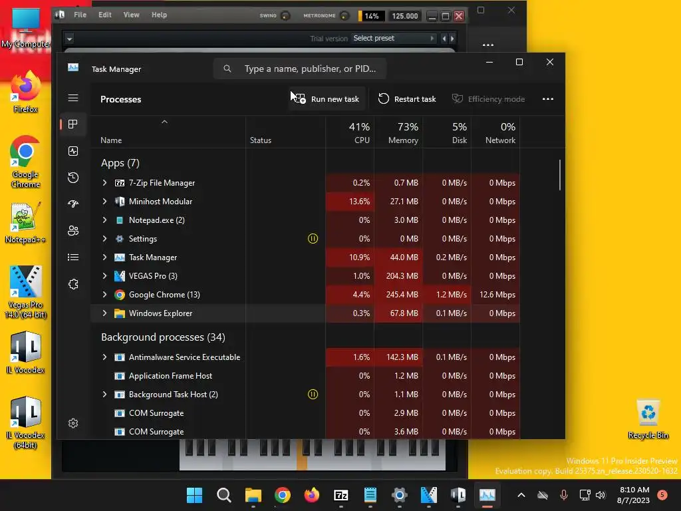Click the Task Manager more options ellipsis
The image size is (681, 511).
[x=548, y=99]
